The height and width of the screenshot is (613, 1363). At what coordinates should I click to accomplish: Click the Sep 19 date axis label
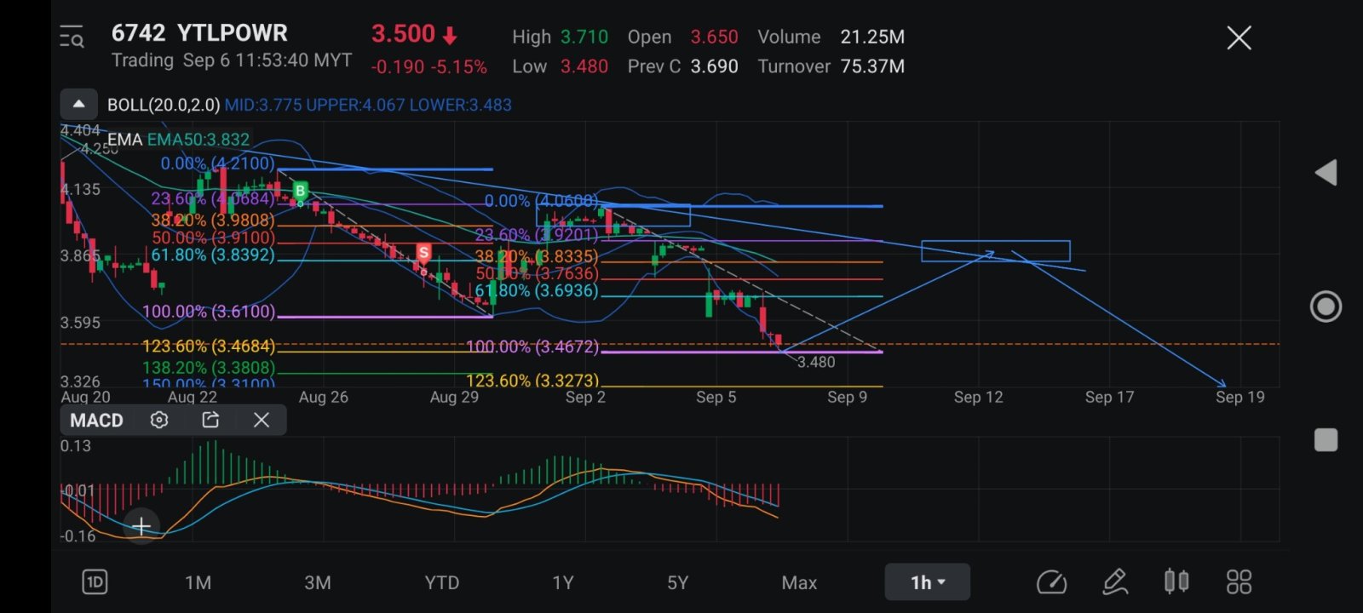click(x=1239, y=397)
